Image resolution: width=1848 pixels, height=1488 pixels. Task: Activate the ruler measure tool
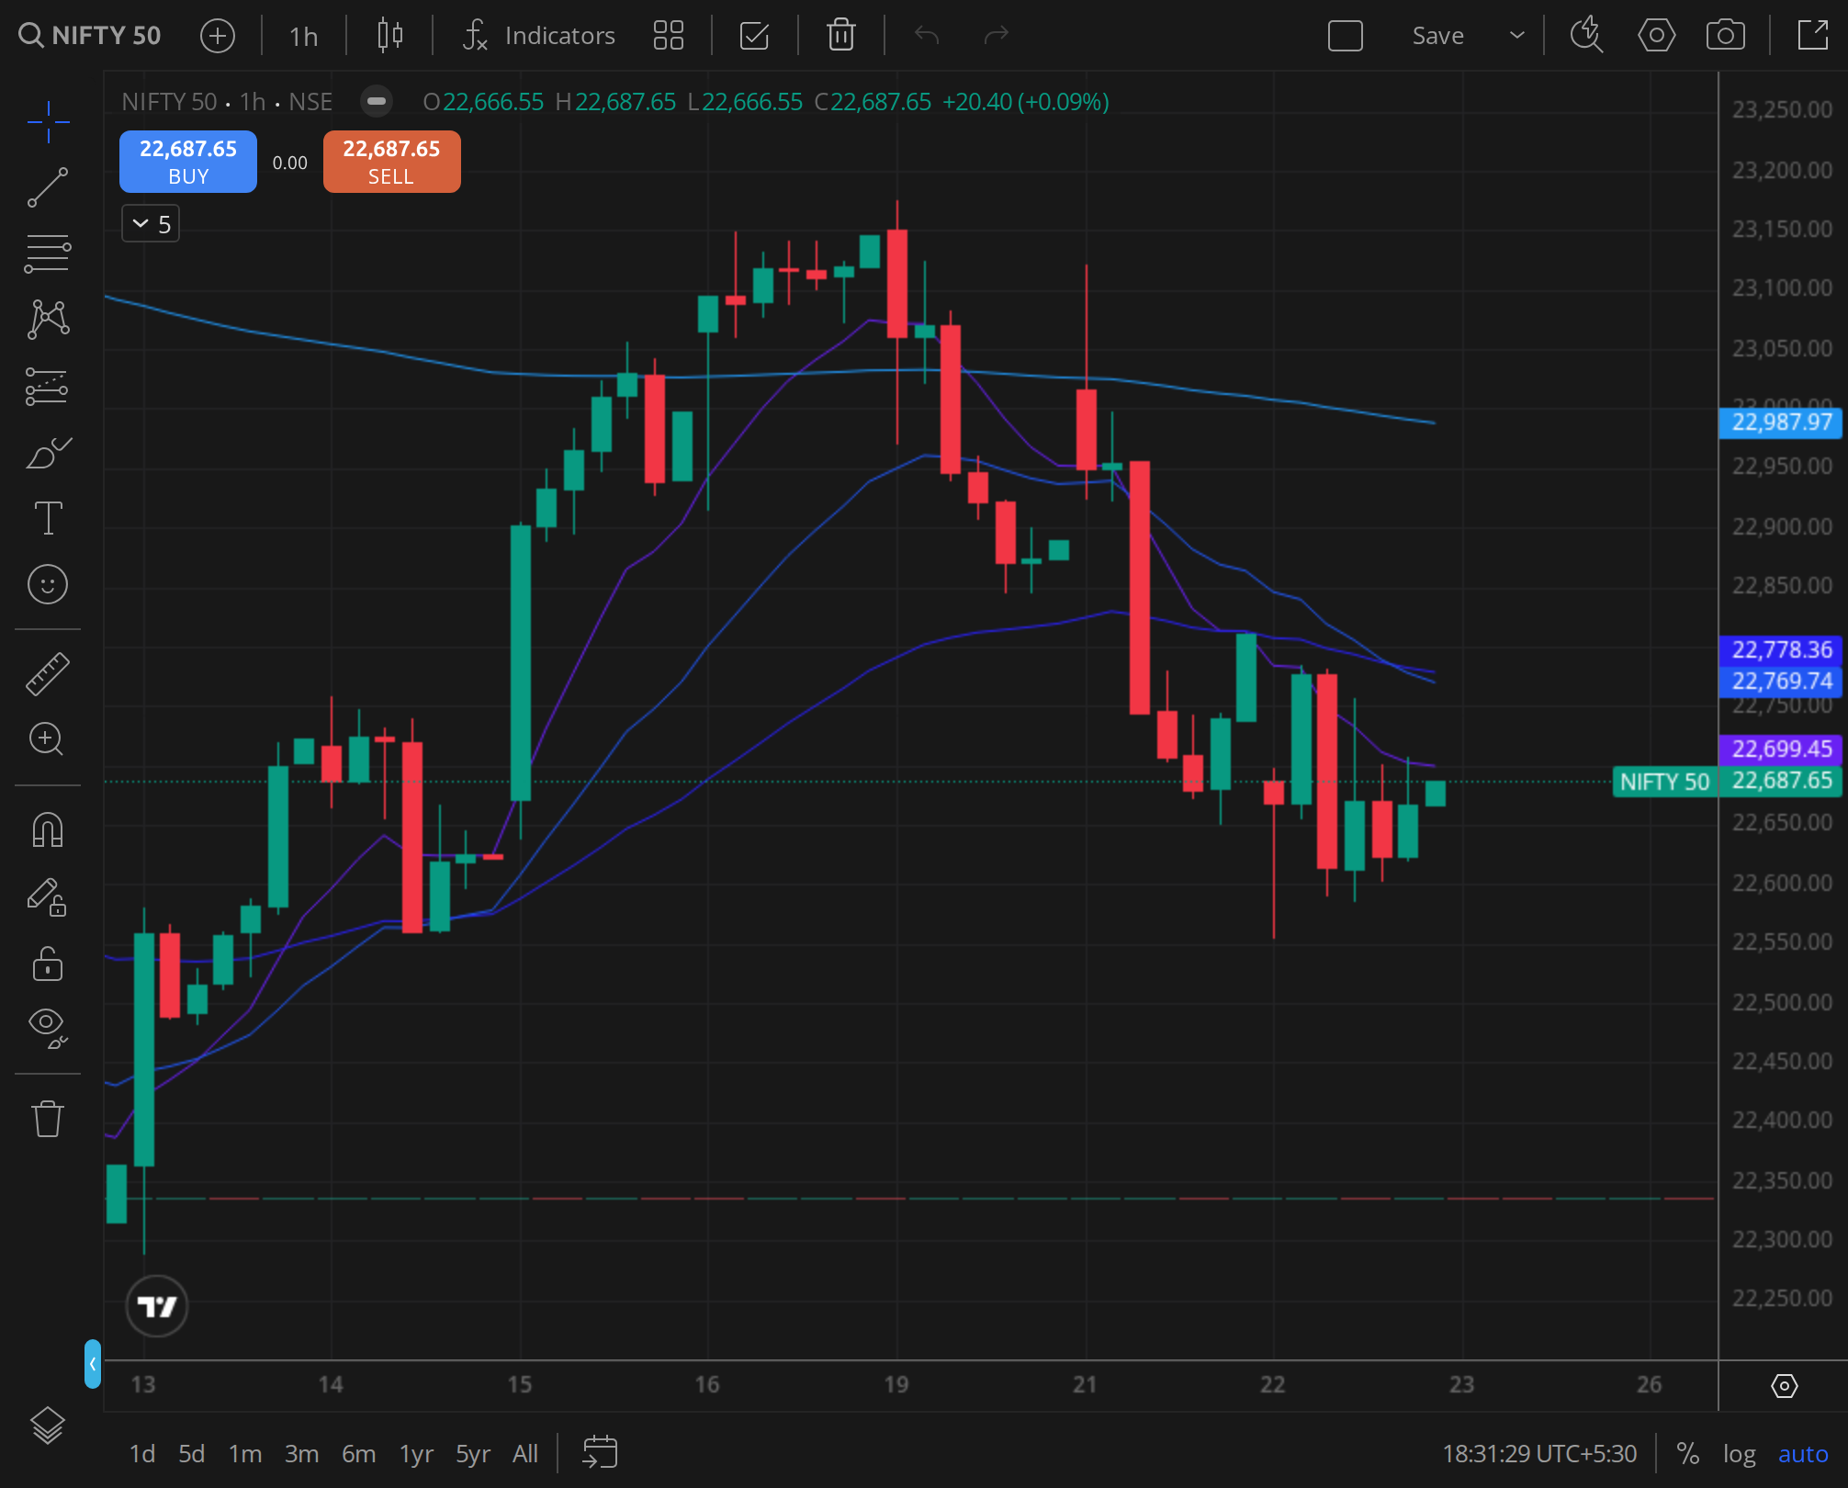point(48,673)
